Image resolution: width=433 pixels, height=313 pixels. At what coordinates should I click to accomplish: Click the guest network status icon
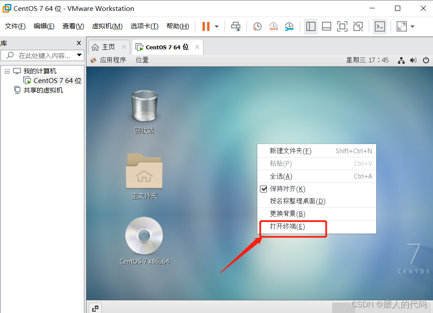coord(401,60)
